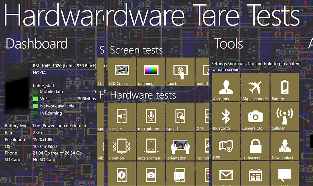Click the battery level 13% value
This screenshot has height=186, width=313.
tap(59, 126)
